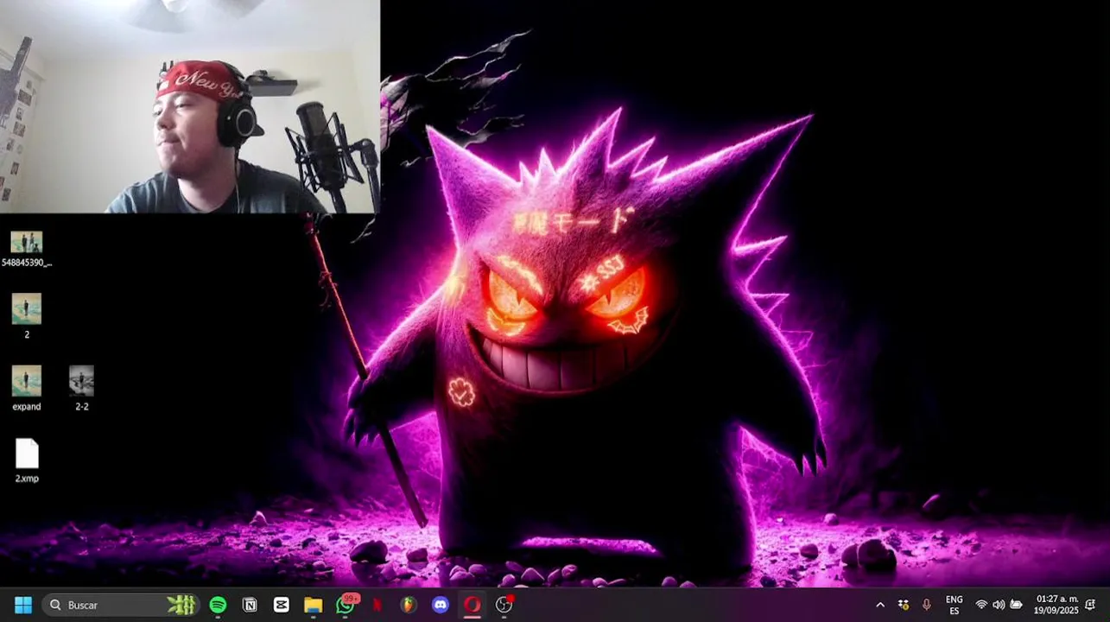Open WhatsApp with 99+ badge
1110x622 pixels.
346,605
